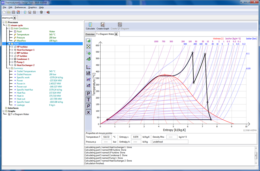260x171 pixels.
Task: Click the database cylinder icon in main toolbar
Action: coord(41,12)
